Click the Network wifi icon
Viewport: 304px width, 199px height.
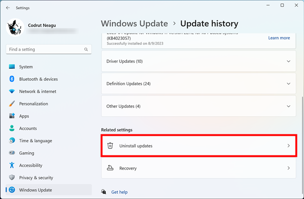[x=12, y=91]
